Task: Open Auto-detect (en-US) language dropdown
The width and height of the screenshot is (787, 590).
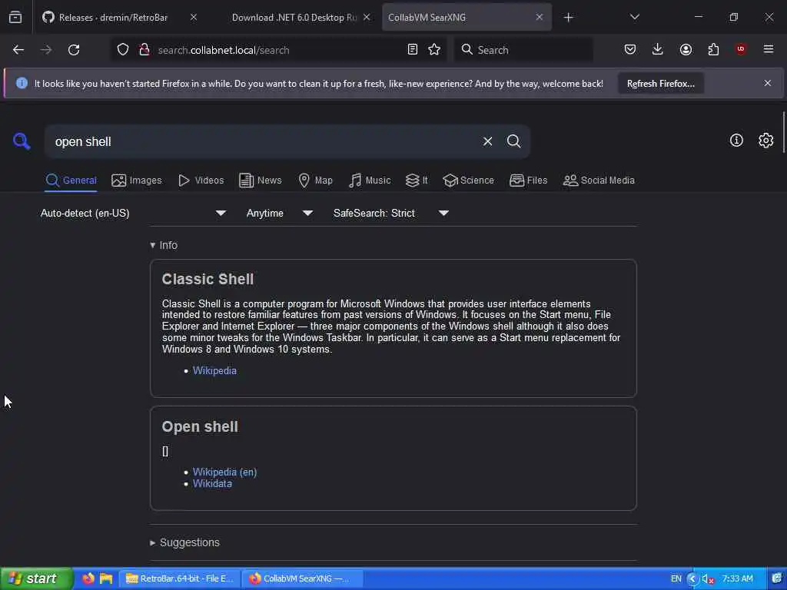Action: coord(133,214)
